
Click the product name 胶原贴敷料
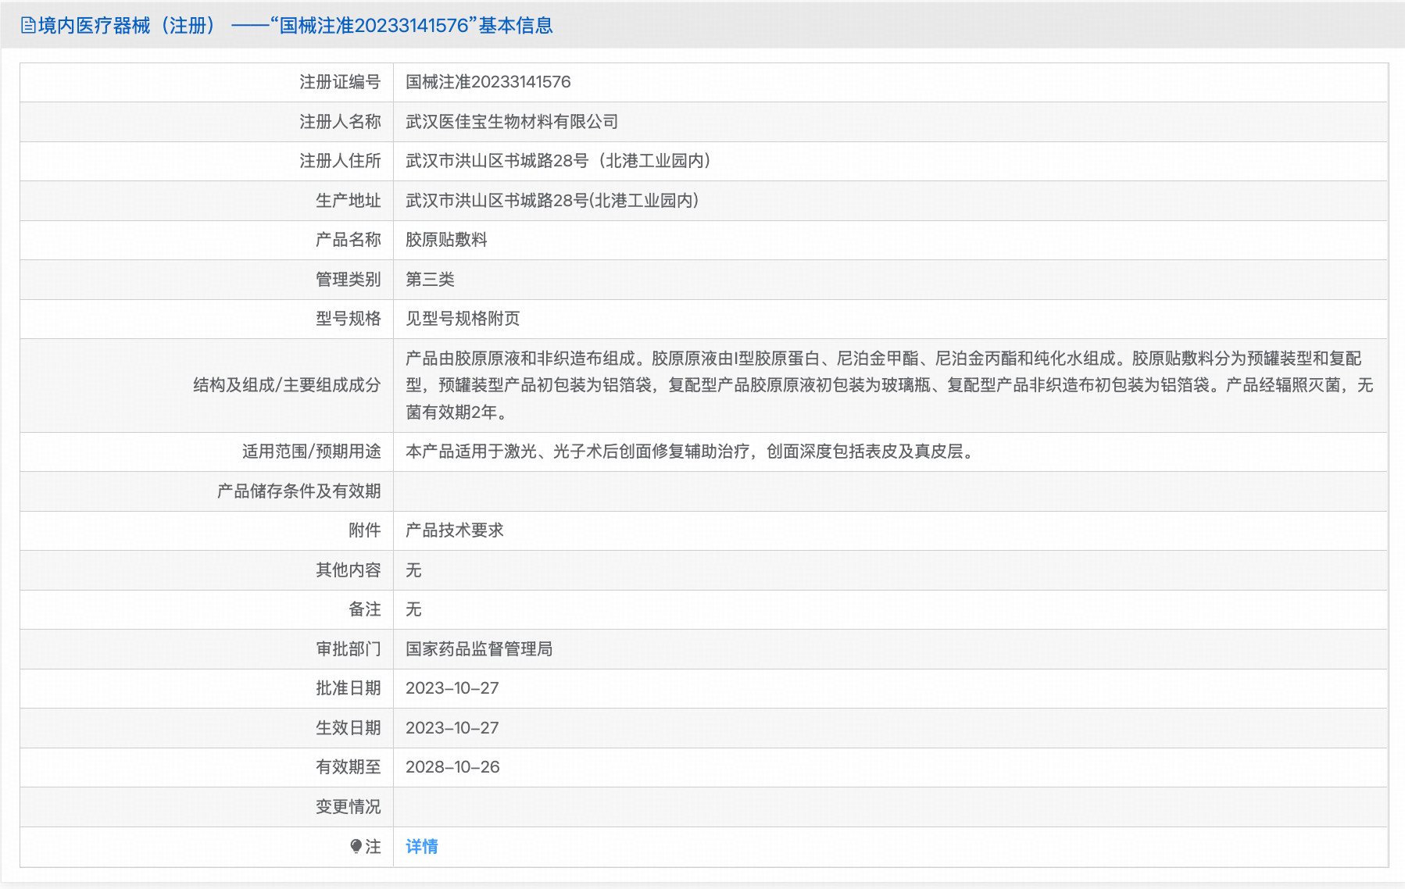447,240
